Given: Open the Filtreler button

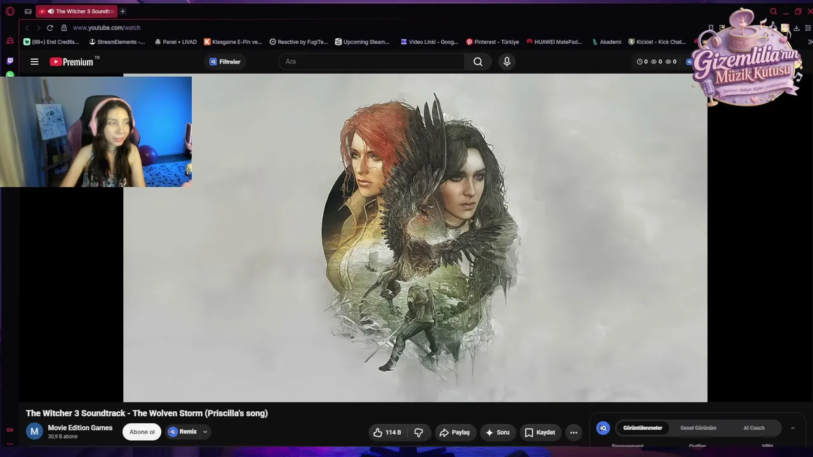Looking at the screenshot, I should pyautogui.click(x=225, y=62).
